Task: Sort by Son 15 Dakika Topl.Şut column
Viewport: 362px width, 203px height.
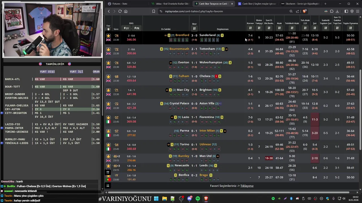Action: tap(337, 28)
